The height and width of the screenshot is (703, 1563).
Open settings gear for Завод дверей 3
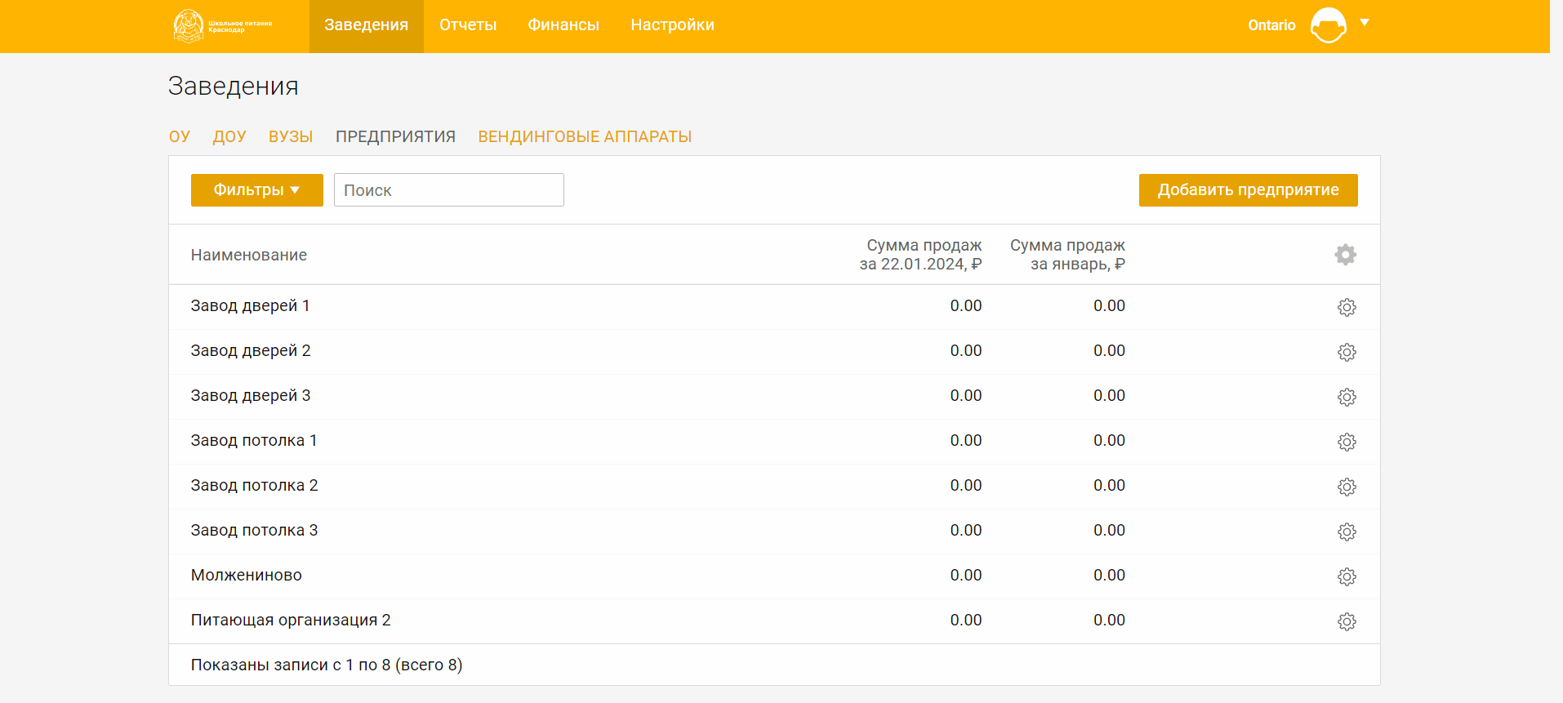(x=1346, y=397)
